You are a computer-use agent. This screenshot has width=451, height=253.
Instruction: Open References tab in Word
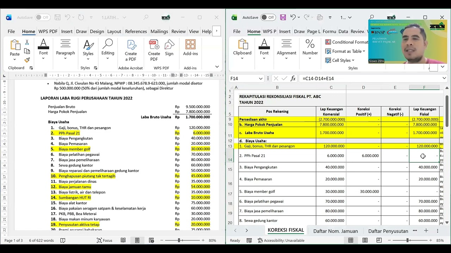136,31
